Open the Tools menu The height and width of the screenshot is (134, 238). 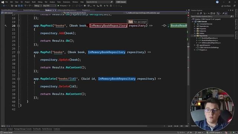click(59, 2)
